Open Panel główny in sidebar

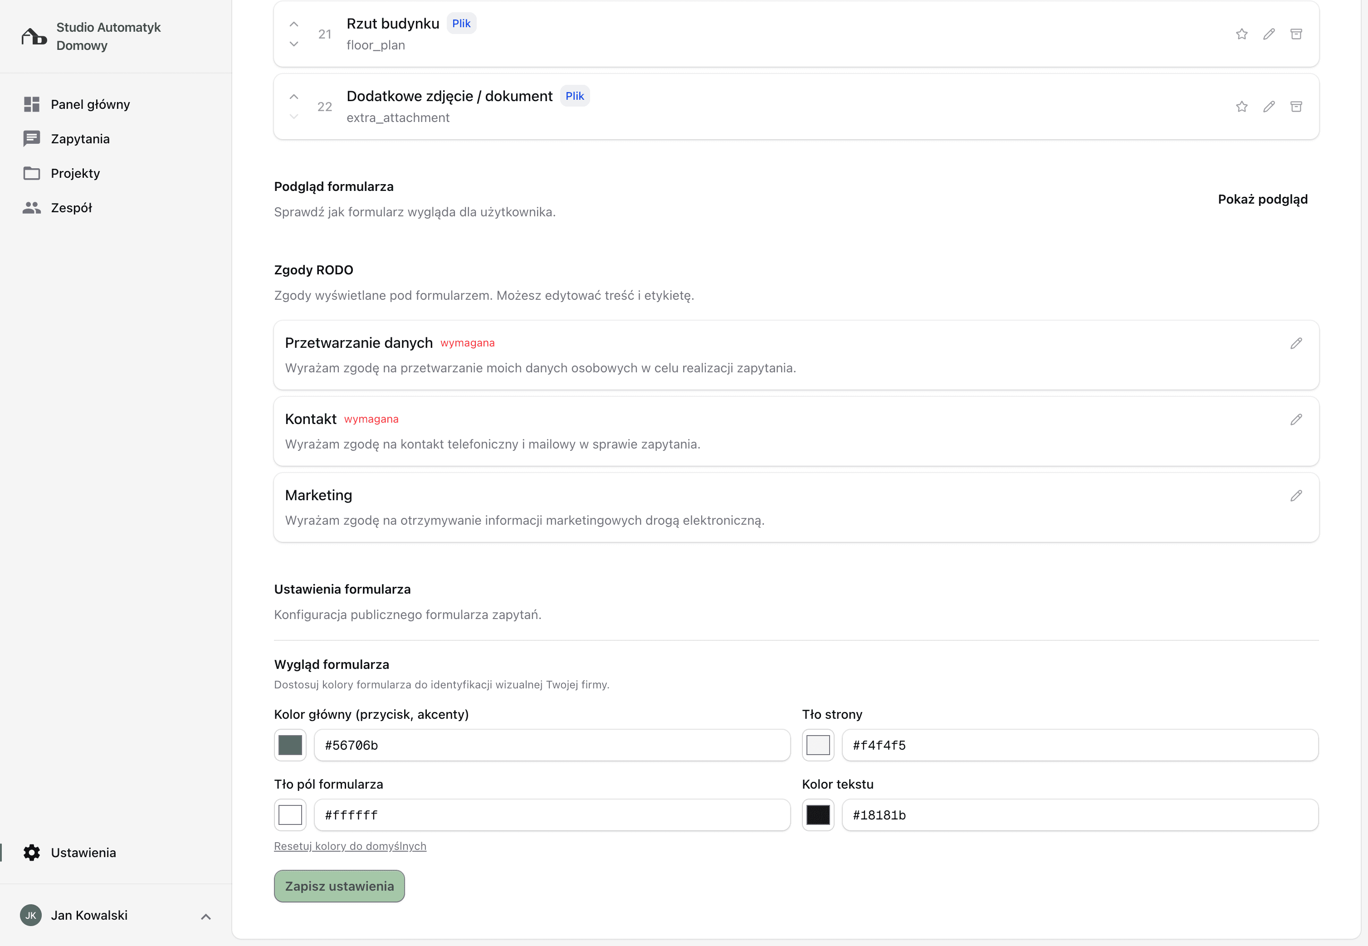coord(90,104)
